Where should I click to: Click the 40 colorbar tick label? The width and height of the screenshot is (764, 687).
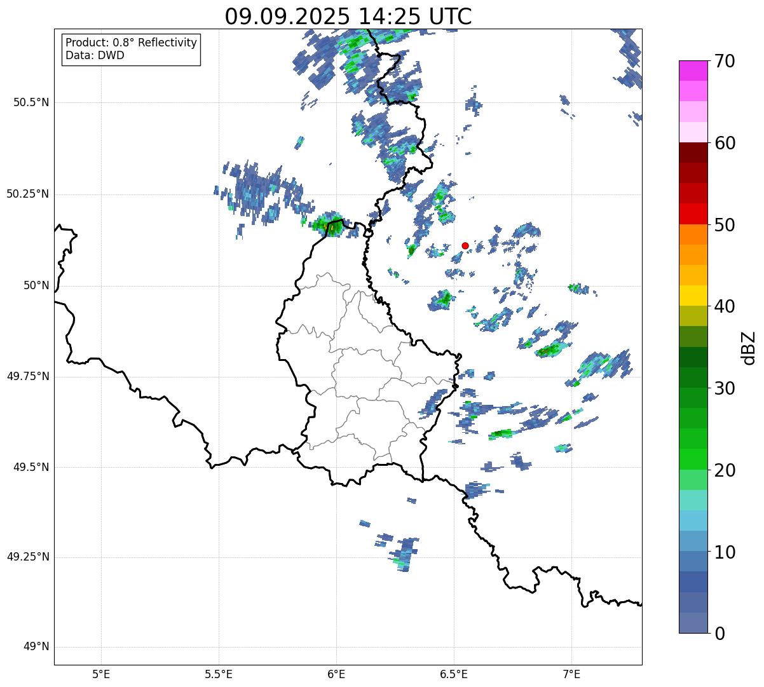point(725,307)
